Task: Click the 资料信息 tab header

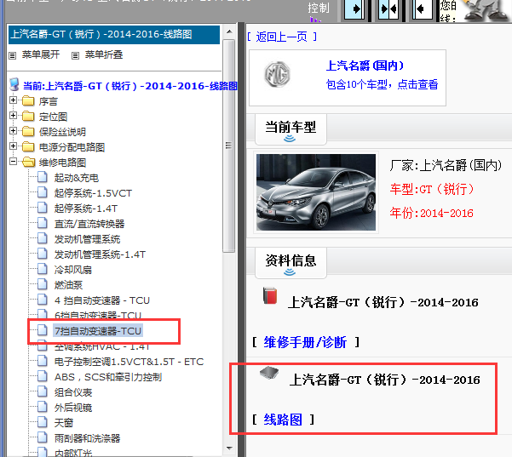Action: tap(291, 263)
